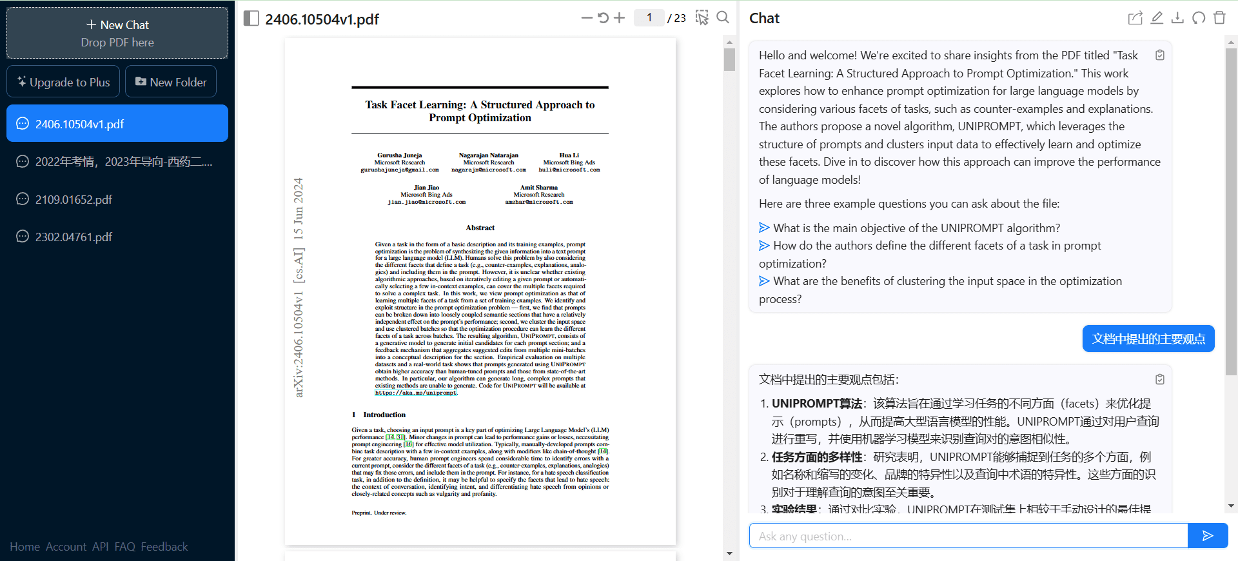
Task: Click the PDF scrollbar down arrow
Action: coord(729,553)
